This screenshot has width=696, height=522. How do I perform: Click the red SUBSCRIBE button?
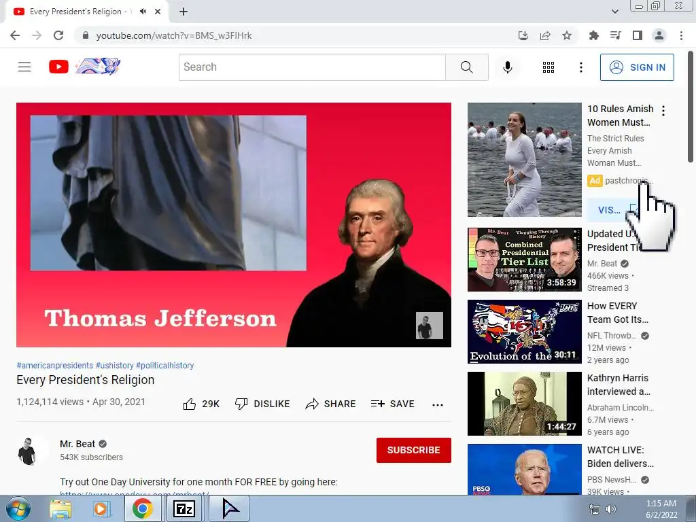pos(414,450)
